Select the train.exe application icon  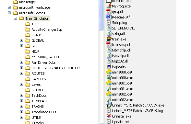tap(109, 39)
